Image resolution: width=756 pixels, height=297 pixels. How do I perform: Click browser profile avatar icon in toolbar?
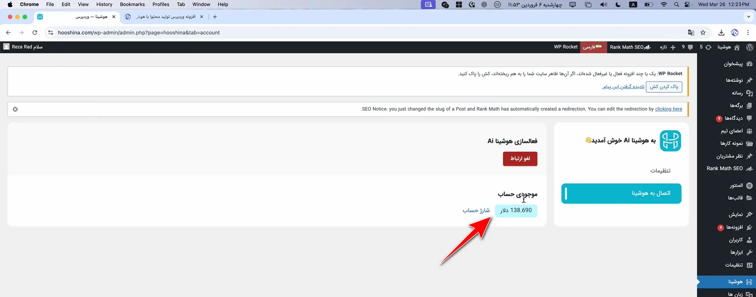(x=734, y=33)
